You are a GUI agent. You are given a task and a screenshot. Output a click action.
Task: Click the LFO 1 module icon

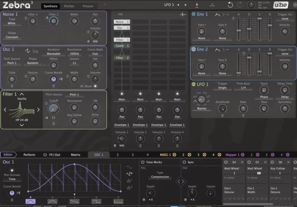pos(193,84)
